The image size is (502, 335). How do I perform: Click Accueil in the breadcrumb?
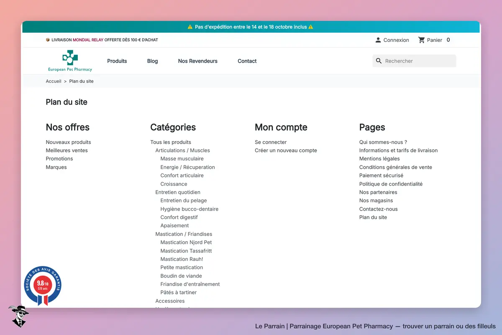coord(54,81)
